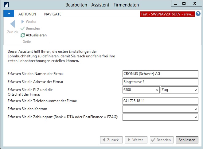The width and height of the screenshot is (203, 149).
Task: Switch to the AKTIONEN tab
Action: (27, 14)
